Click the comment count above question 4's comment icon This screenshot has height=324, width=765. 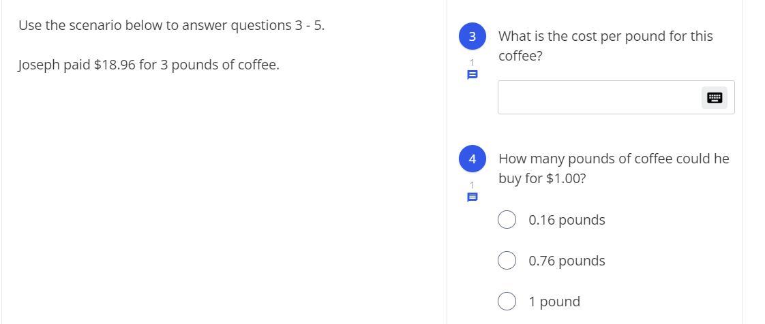click(472, 185)
